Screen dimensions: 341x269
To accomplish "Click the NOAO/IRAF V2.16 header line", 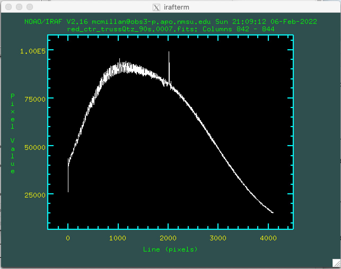I will (170, 22).
